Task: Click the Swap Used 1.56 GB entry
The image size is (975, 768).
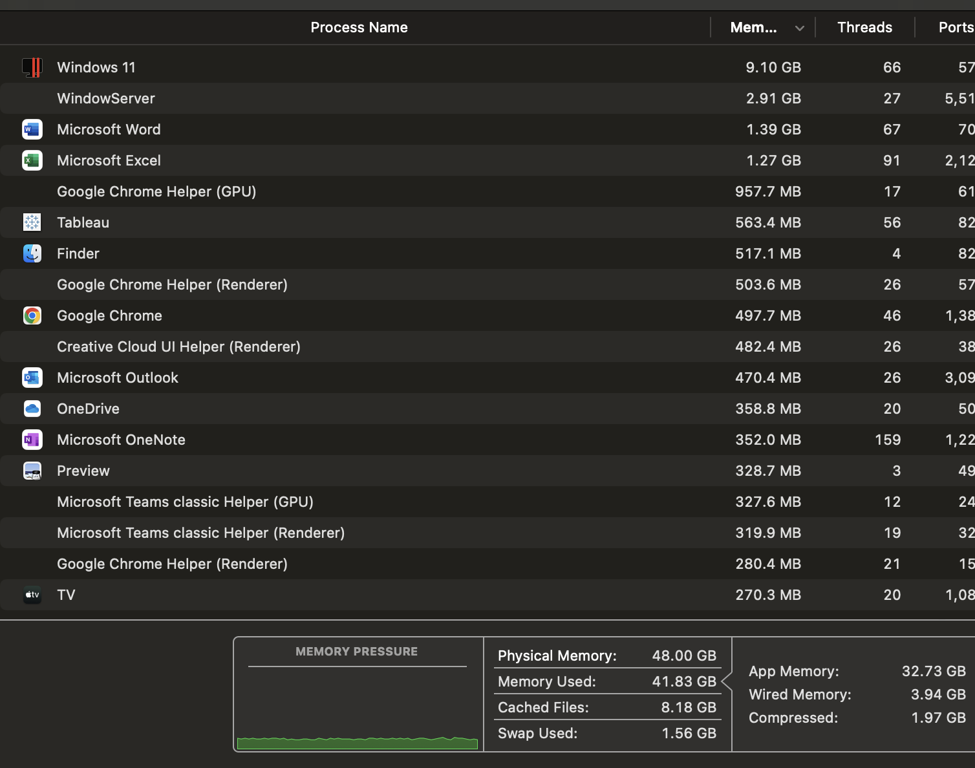Action: point(607,733)
